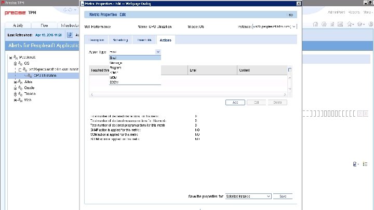
Task: Expand the Oracle tree node
Action: pyautogui.click(x=15, y=88)
